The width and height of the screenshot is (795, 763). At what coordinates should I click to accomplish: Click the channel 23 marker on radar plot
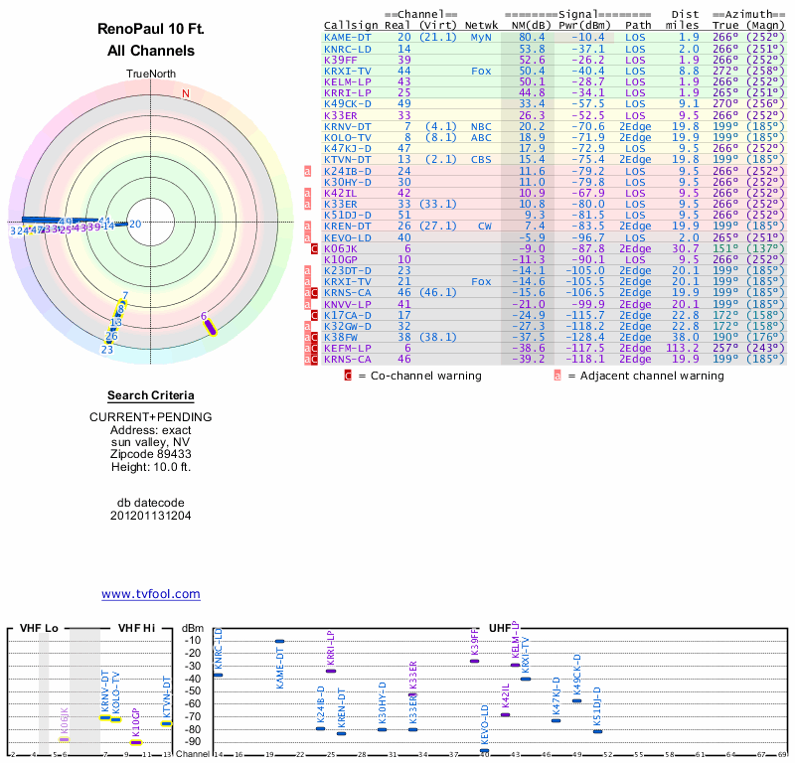pos(107,349)
